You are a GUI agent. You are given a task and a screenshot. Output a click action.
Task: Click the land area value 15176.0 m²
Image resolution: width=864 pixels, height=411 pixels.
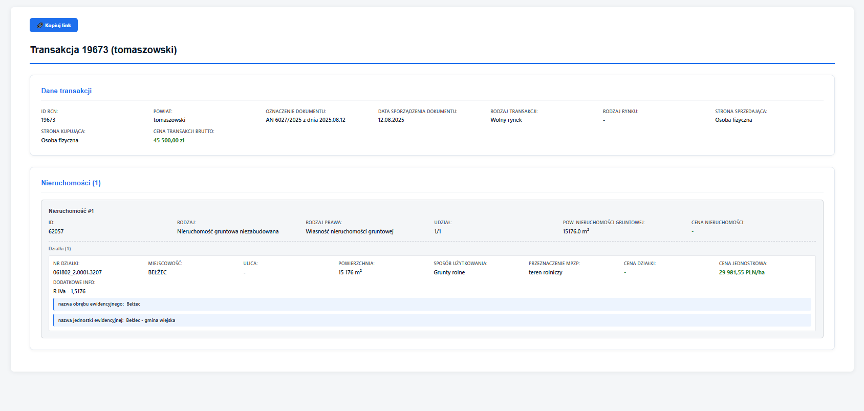[x=576, y=231]
